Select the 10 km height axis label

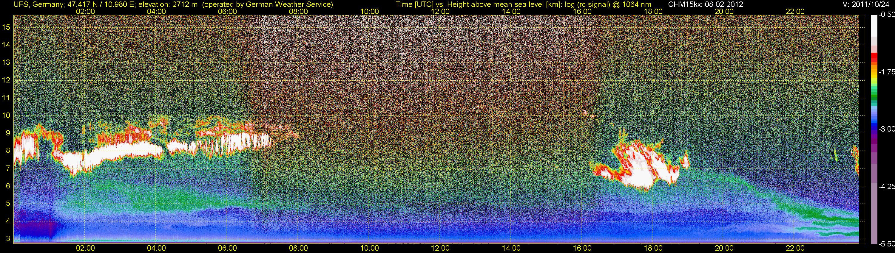[7, 115]
